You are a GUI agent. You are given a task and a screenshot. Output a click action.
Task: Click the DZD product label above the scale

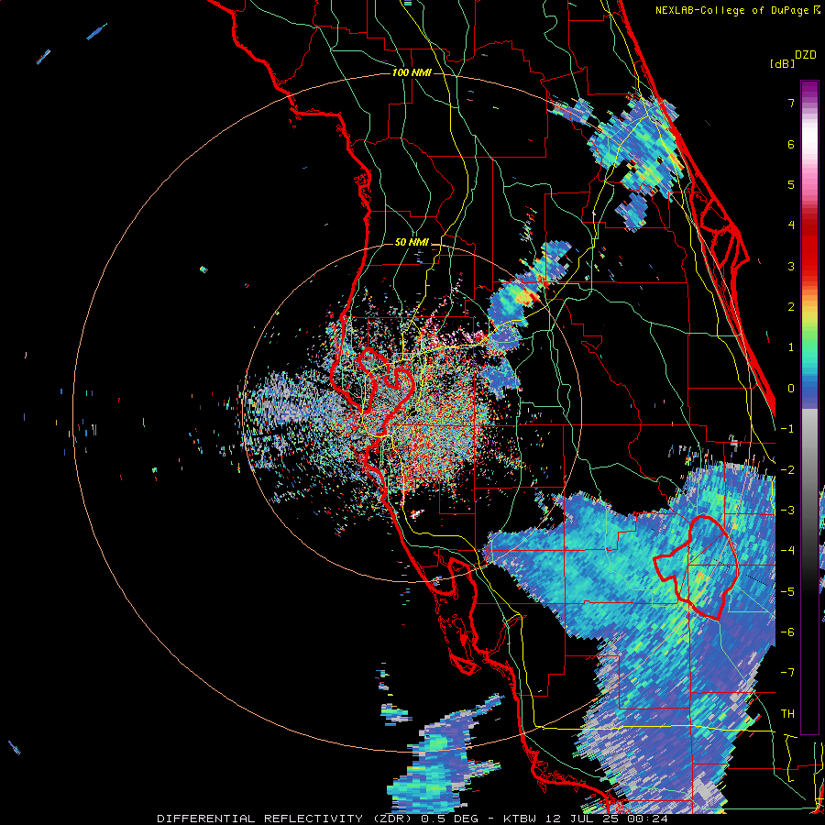pos(806,55)
